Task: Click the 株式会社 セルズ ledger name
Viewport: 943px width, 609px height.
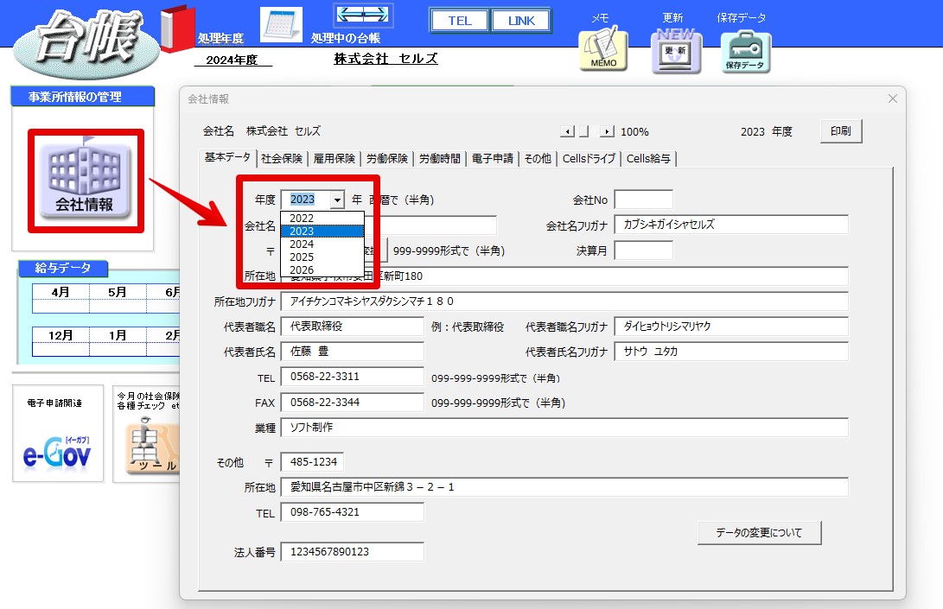Action: [x=386, y=59]
